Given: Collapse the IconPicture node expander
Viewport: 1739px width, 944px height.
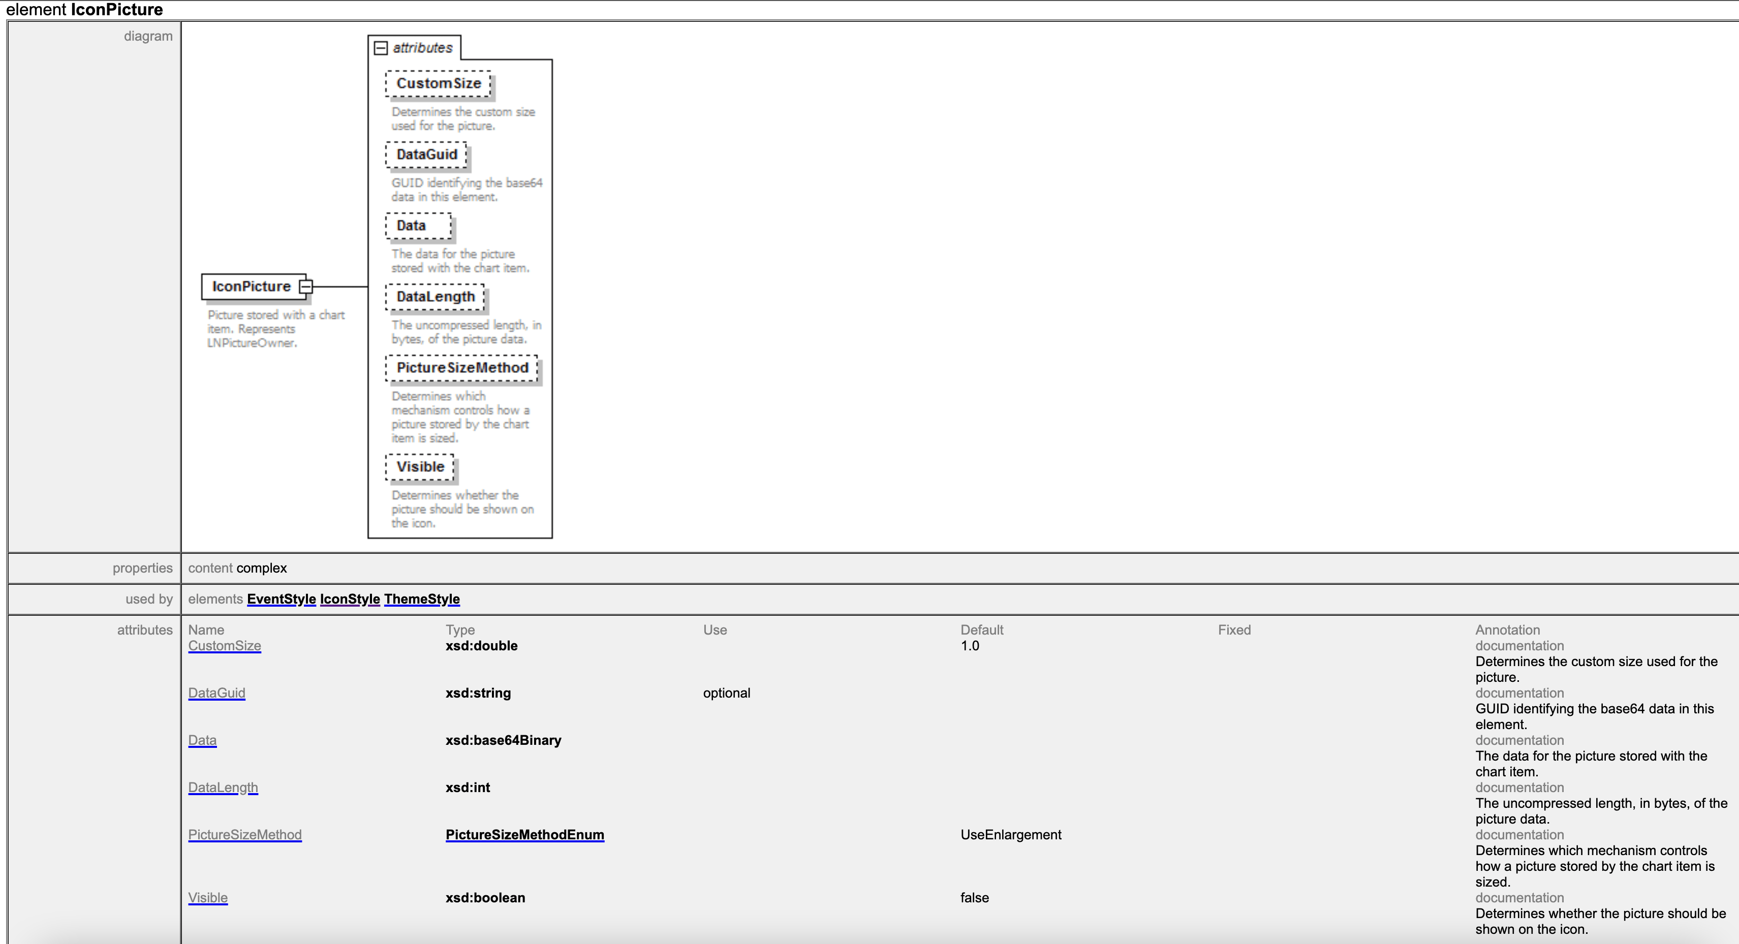Looking at the screenshot, I should 306,287.
